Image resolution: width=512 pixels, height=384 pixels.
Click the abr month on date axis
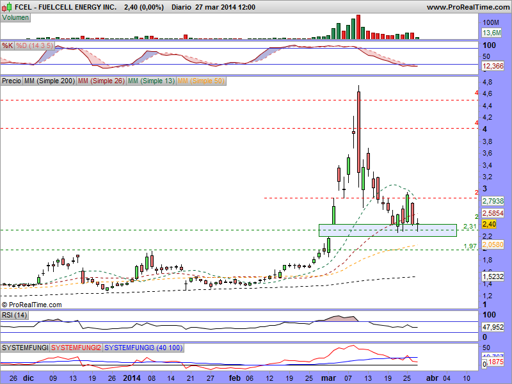[433, 378]
